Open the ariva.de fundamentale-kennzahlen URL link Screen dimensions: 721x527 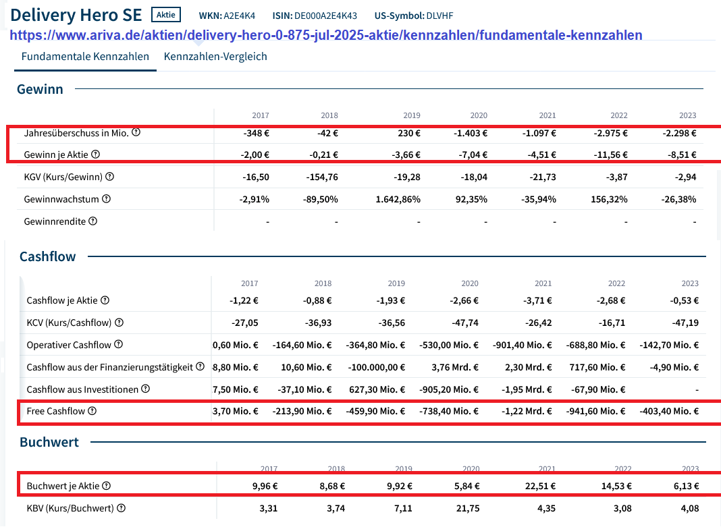(x=326, y=35)
